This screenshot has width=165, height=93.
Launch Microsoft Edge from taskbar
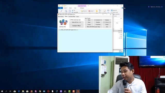coord(19,91)
